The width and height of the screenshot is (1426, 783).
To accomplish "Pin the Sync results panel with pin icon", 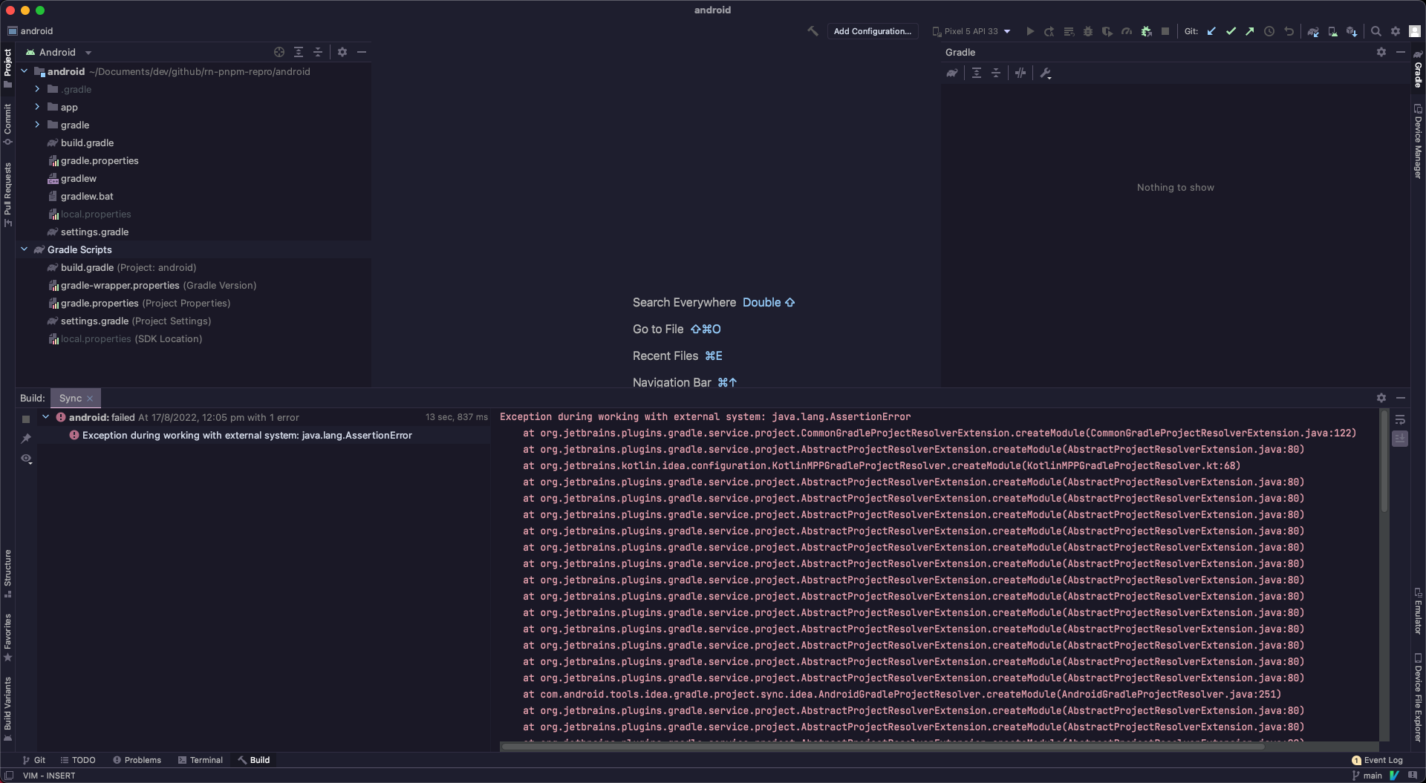I will [27, 439].
